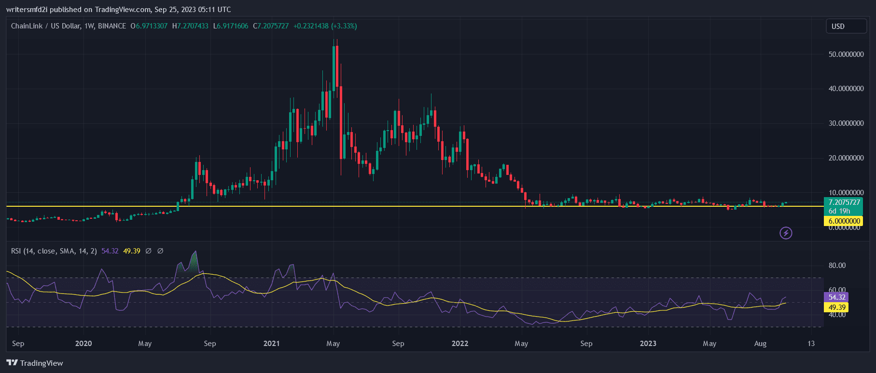
Task: Click the second ∅ symbol in RSI legend
Action: tap(160, 251)
